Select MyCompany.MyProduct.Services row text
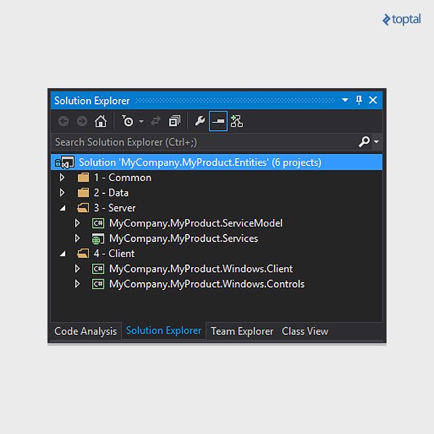Screen dimensions: 434x434 pyautogui.click(x=184, y=238)
